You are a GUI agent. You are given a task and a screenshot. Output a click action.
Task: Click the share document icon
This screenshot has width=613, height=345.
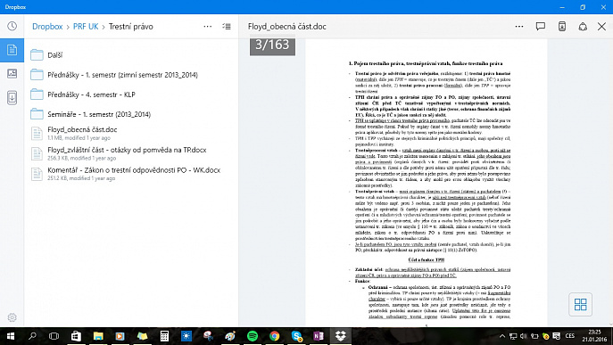click(583, 27)
